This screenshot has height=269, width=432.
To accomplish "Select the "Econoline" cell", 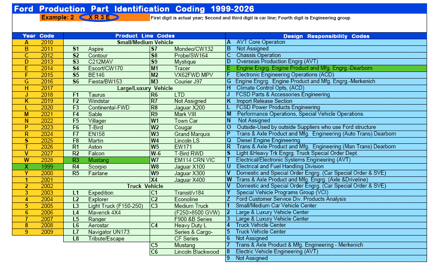I will click(186, 199).
